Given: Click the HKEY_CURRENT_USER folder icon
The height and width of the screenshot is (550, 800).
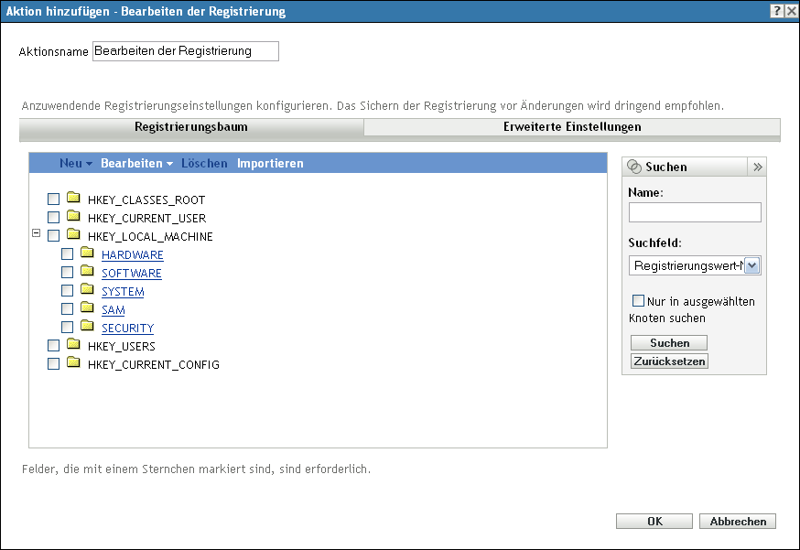Looking at the screenshot, I should click(x=74, y=218).
